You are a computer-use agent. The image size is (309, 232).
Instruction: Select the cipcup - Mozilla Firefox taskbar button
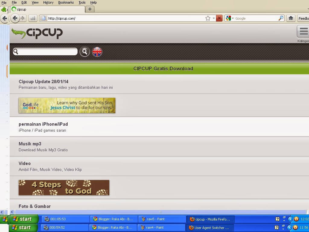tap(210, 219)
